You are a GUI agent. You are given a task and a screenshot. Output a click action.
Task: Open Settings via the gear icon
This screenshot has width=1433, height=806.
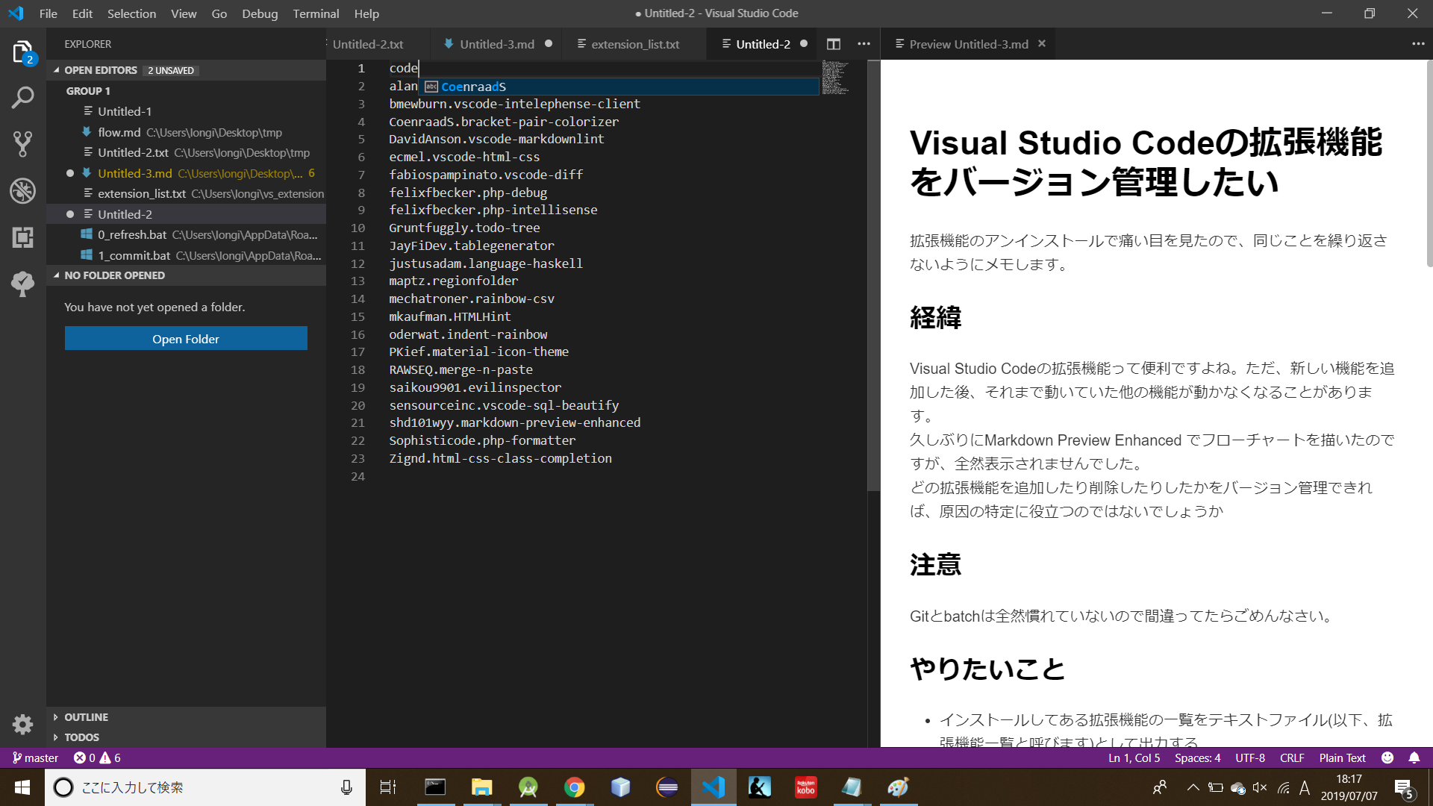(22, 724)
